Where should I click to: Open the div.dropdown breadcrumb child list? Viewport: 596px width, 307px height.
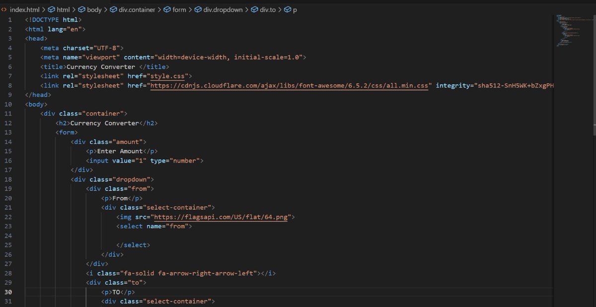pyautogui.click(x=223, y=9)
